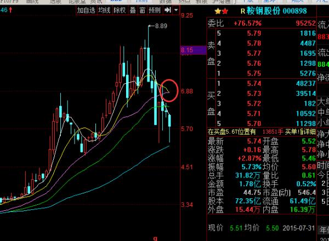
Task: Click the stock code 000898
Action: click(x=294, y=11)
